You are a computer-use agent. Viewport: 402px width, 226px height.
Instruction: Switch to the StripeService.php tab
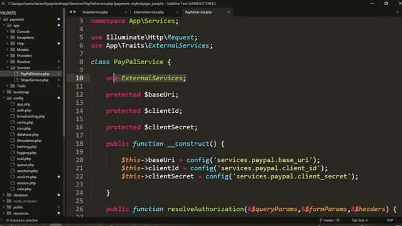pyautogui.click(x=95, y=13)
